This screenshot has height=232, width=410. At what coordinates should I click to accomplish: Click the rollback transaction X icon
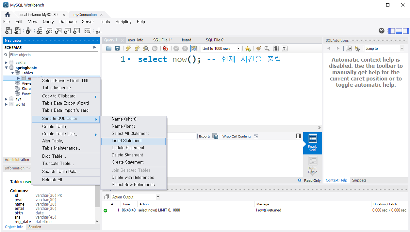tap(185, 48)
